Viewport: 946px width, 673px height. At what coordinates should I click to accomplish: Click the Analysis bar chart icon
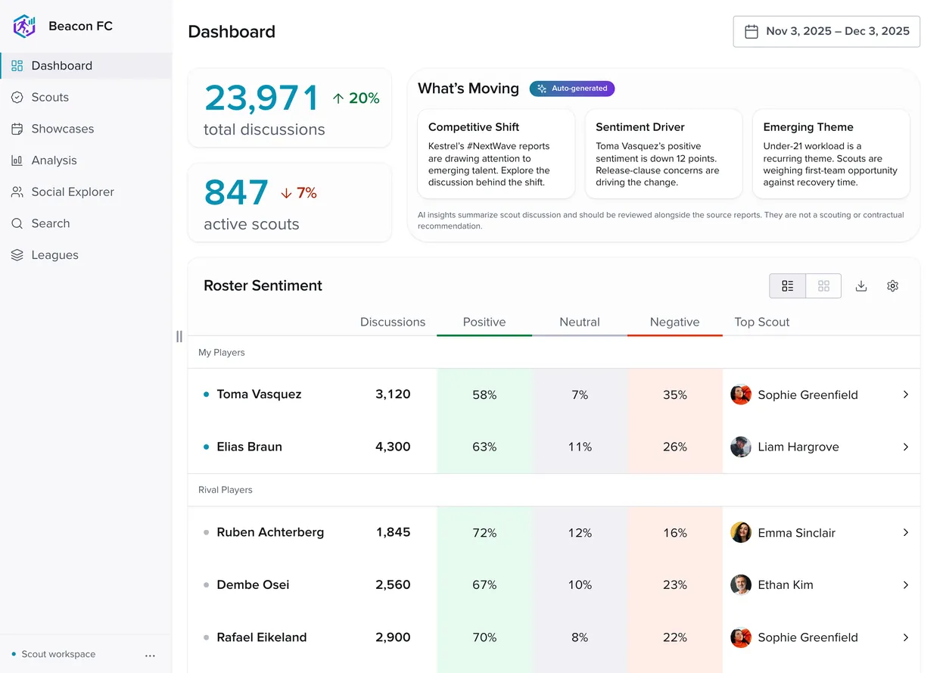(x=17, y=160)
